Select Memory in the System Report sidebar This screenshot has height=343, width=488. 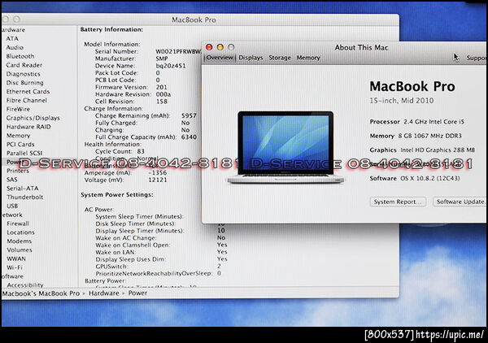point(19,136)
